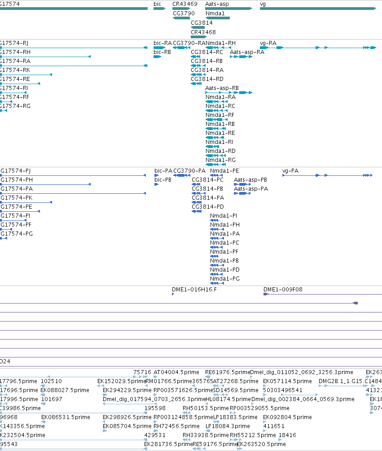Click the Dmel_dig_011052_0692_3256.3prime label
The image size is (382, 451).
coord(302,372)
